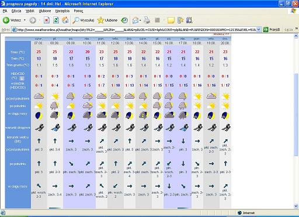Click the morning weather icon for 07.08
299x217 pixels.
[39, 96]
